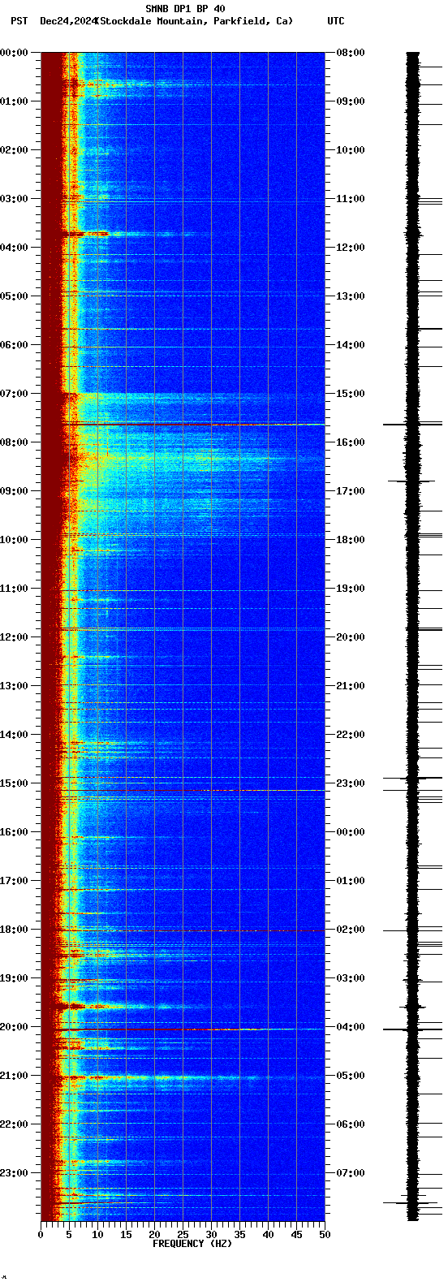This screenshot has width=448, height=1286.
Task: Click the 00:00 UTC time label
Action: (351, 832)
